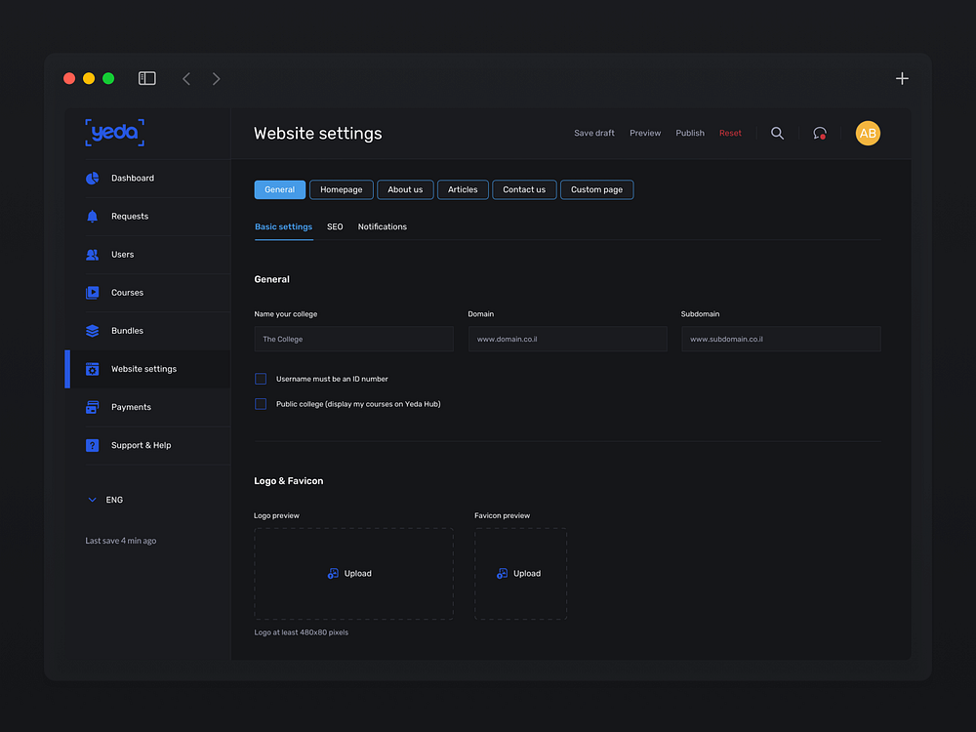The image size is (976, 732).
Task: Open Support & Help
Action: tap(141, 445)
